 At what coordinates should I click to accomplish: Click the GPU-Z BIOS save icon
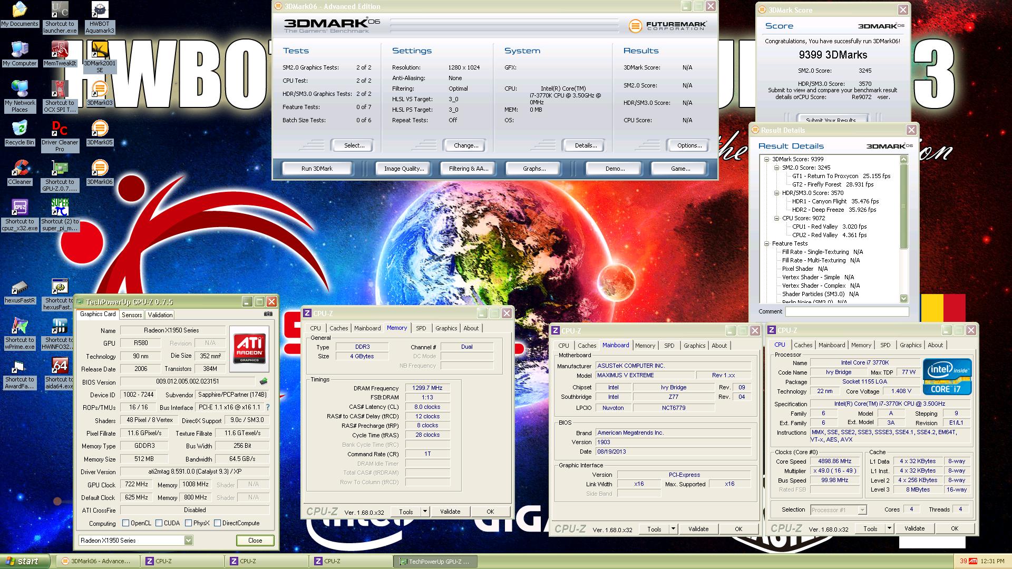264,381
